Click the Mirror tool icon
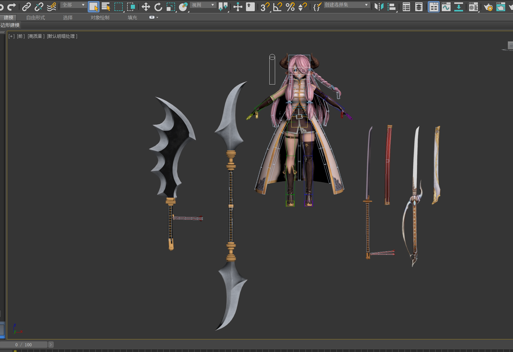Image resolution: width=513 pixels, height=352 pixels. coord(379,7)
